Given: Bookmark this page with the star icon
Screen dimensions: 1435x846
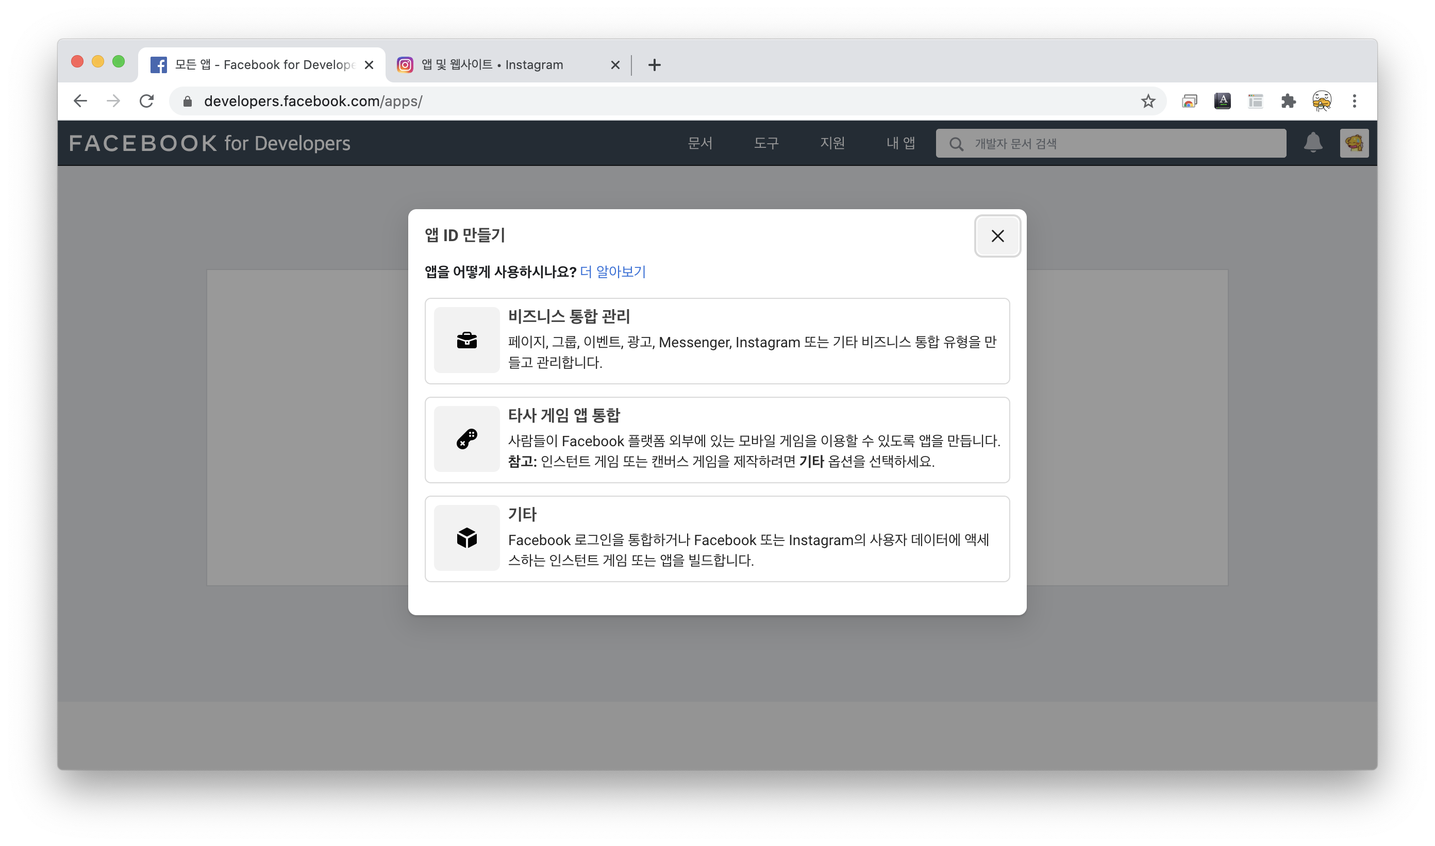Looking at the screenshot, I should point(1147,101).
